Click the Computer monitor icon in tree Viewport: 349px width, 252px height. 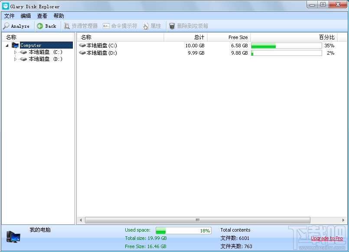point(15,45)
